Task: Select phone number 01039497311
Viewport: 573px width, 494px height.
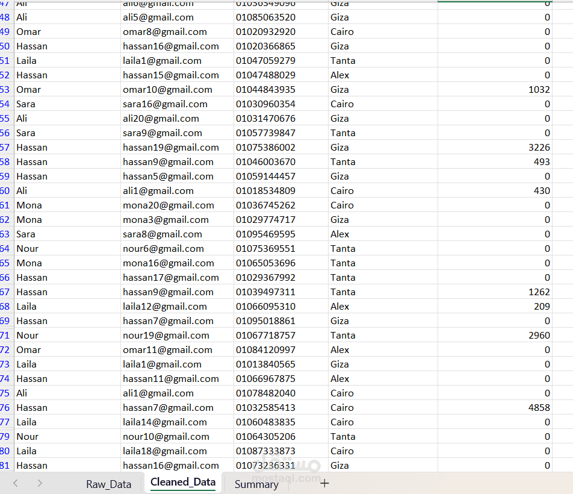Action: pos(280,292)
